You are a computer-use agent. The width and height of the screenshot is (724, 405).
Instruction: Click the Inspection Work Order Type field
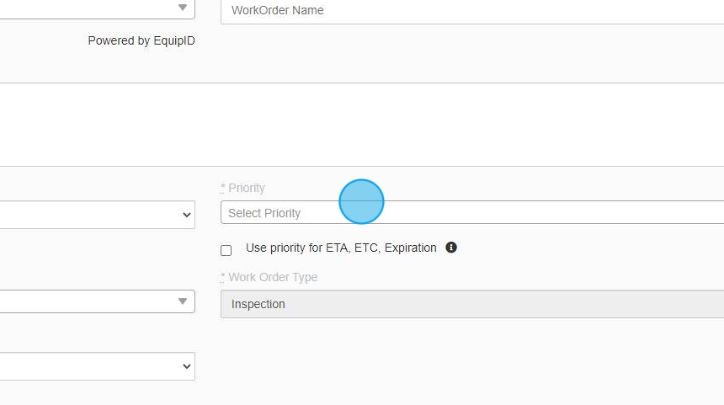pos(471,304)
